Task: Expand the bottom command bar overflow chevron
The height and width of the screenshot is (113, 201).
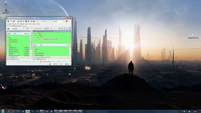Action: (x=70, y=61)
